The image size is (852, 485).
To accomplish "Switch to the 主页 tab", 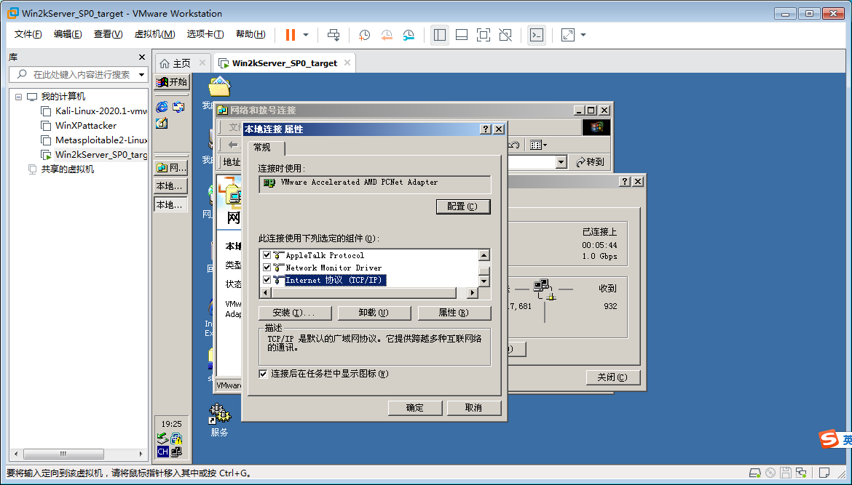I will 181,63.
